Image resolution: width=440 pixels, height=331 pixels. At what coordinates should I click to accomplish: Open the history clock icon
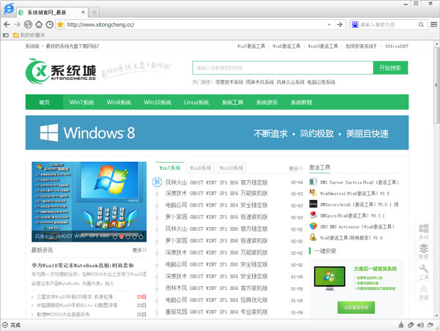click(x=49, y=25)
